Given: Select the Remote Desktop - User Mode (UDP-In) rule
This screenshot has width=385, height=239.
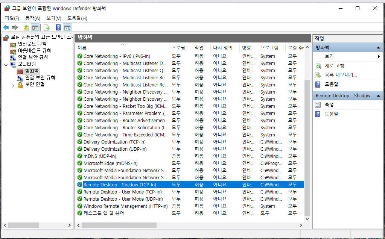Looking at the screenshot, I should 123,199.
